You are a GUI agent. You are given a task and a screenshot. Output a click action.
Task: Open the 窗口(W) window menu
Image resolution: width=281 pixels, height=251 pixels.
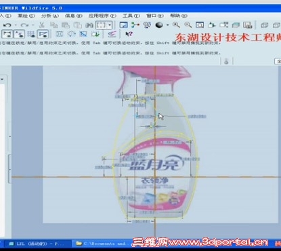point(155,16)
